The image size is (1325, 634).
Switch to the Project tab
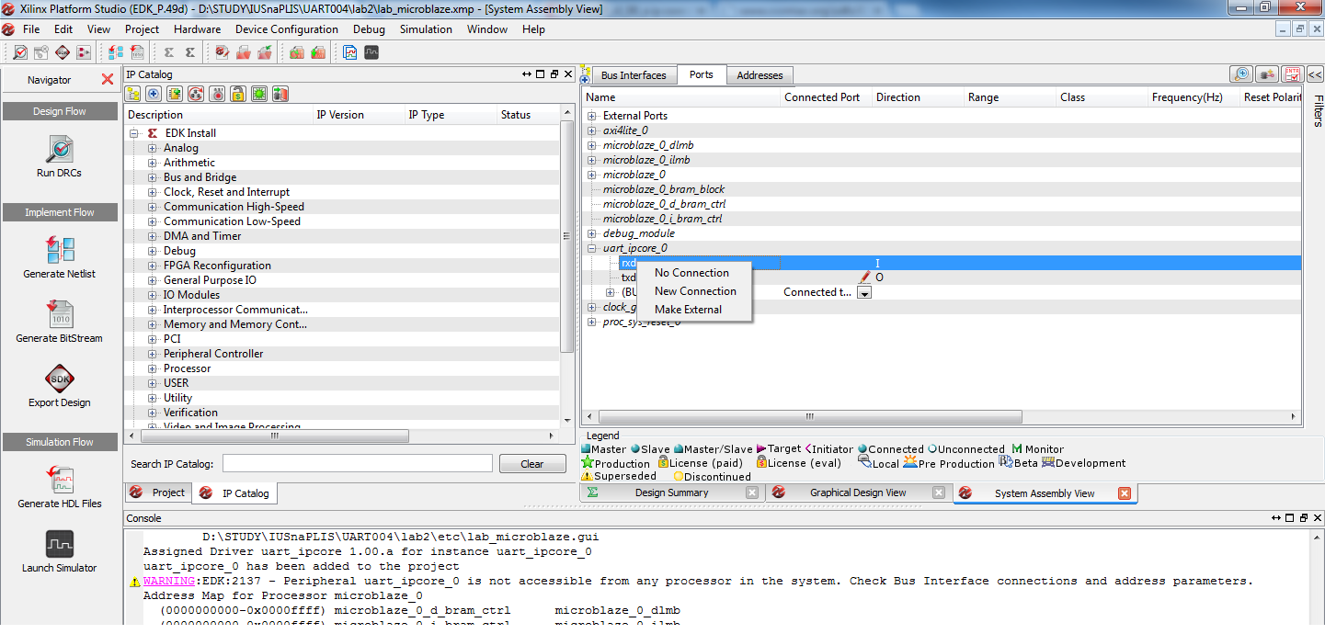[158, 492]
